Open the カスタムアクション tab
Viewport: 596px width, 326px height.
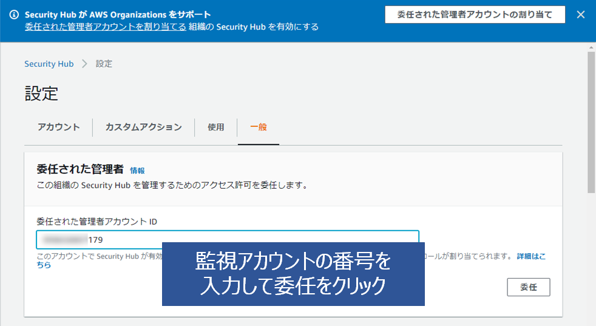tap(143, 127)
